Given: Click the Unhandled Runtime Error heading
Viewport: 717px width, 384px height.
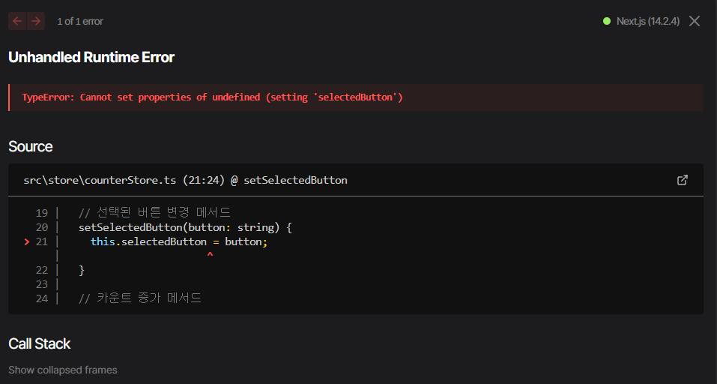Looking at the screenshot, I should (x=91, y=57).
